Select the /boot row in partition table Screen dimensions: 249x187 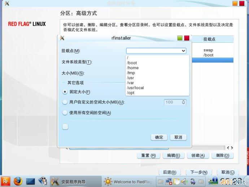pos(213,55)
